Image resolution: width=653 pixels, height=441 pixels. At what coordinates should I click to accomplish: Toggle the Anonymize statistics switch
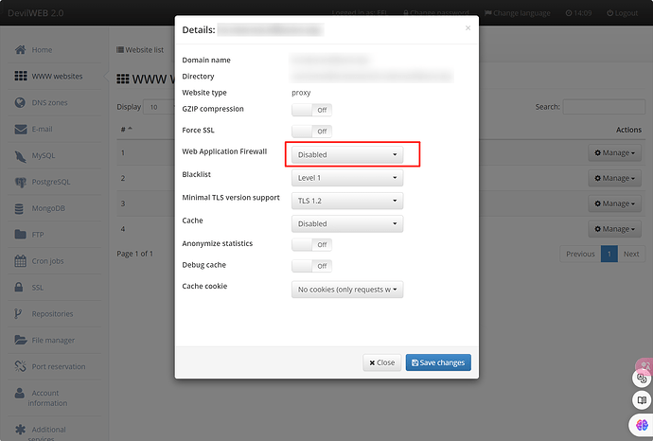click(311, 244)
